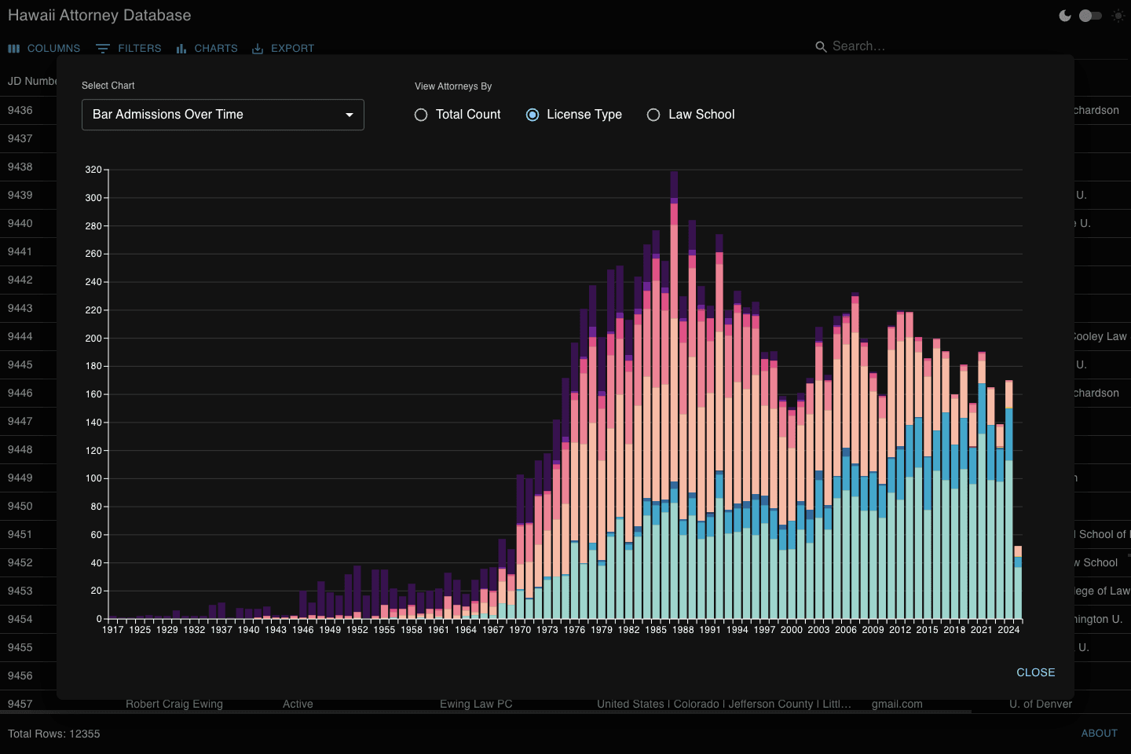Click the JD Number column header
1131x754 pixels.
[x=31, y=81]
